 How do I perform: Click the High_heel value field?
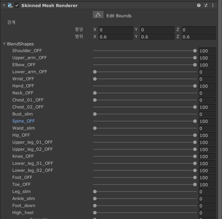click(x=207, y=213)
